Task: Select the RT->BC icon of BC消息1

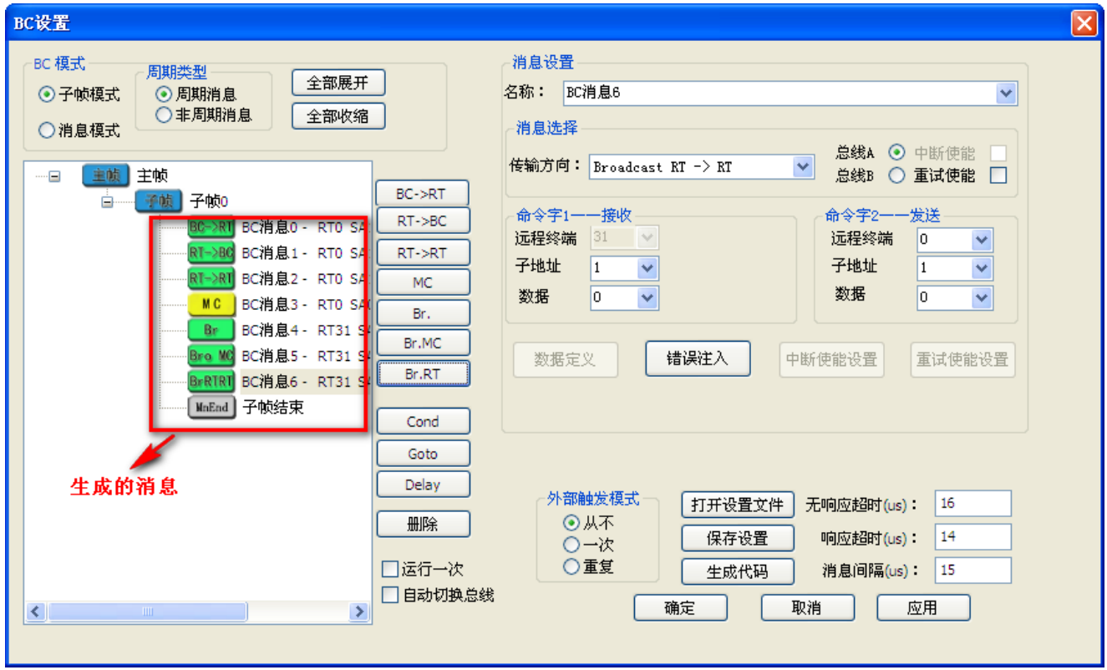Action: pos(211,253)
